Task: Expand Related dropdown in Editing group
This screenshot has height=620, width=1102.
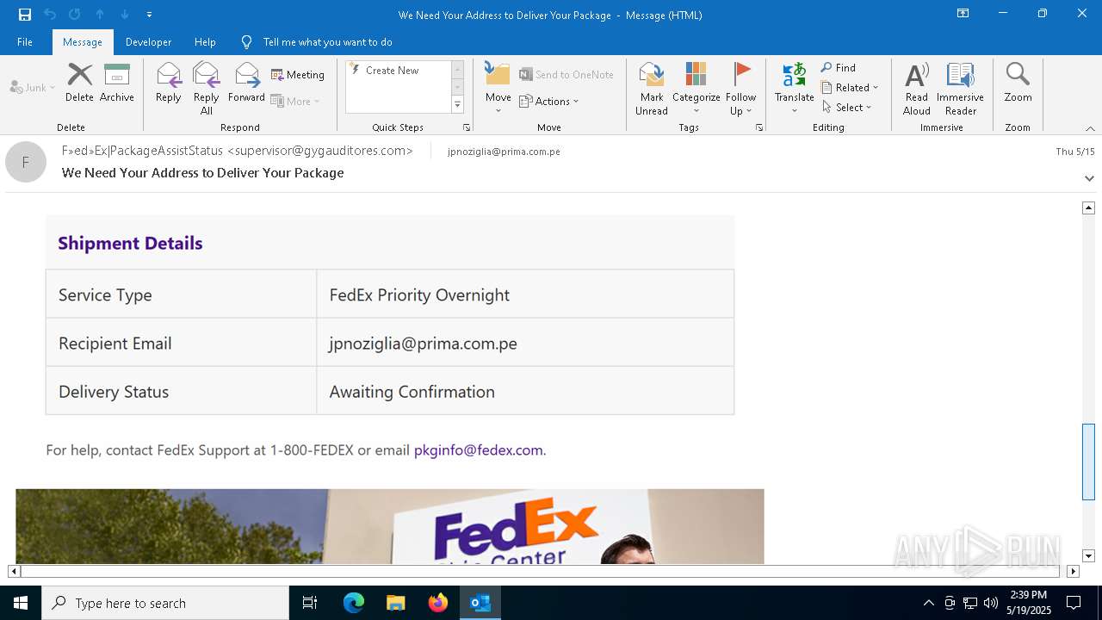Action: tap(850, 88)
